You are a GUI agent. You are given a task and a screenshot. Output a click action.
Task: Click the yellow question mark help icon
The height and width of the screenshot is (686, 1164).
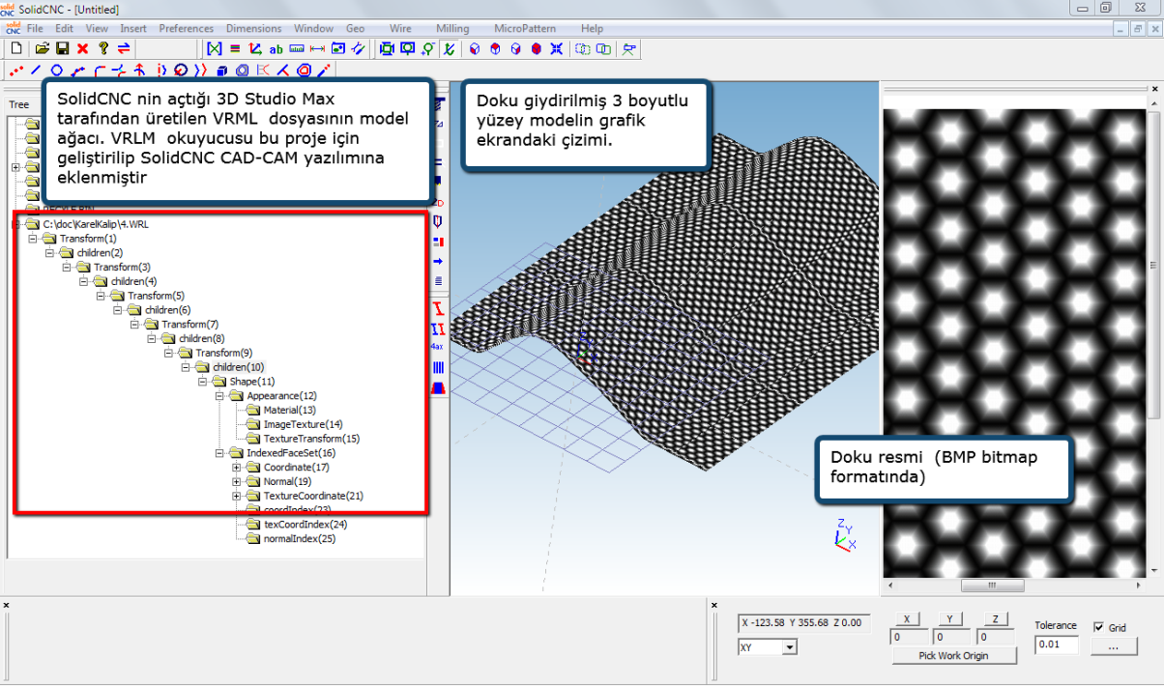[x=103, y=48]
